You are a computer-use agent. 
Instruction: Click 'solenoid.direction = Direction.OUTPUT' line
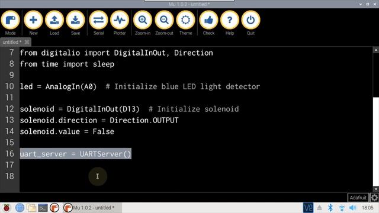tap(99, 120)
